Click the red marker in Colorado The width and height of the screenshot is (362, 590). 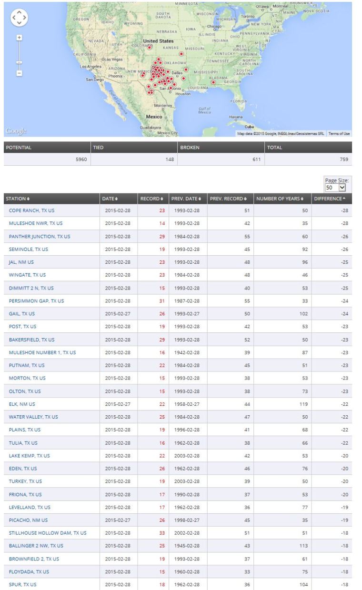point(149,47)
